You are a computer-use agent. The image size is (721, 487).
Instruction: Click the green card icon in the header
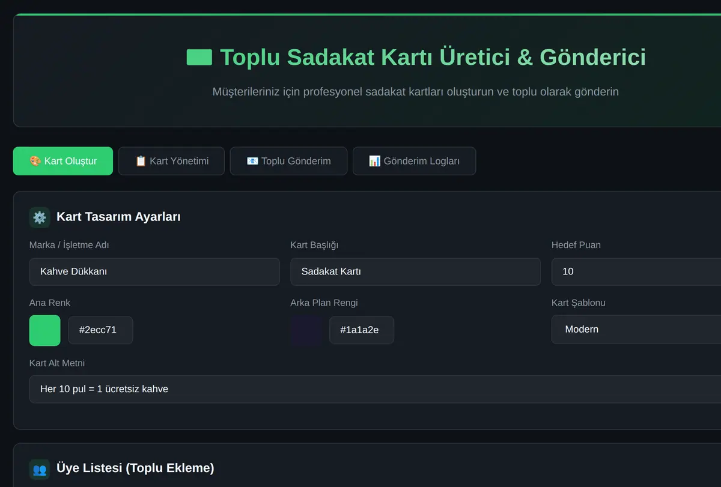(x=199, y=57)
